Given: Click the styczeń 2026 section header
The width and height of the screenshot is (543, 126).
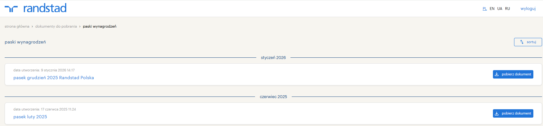Looking at the screenshot, I should click(273, 58).
